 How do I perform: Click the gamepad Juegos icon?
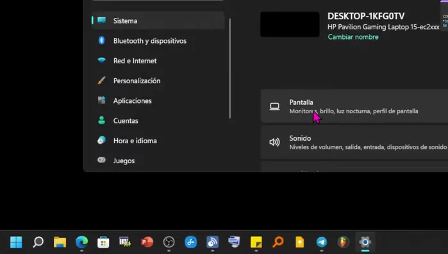pyautogui.click(x=101, y=160)
